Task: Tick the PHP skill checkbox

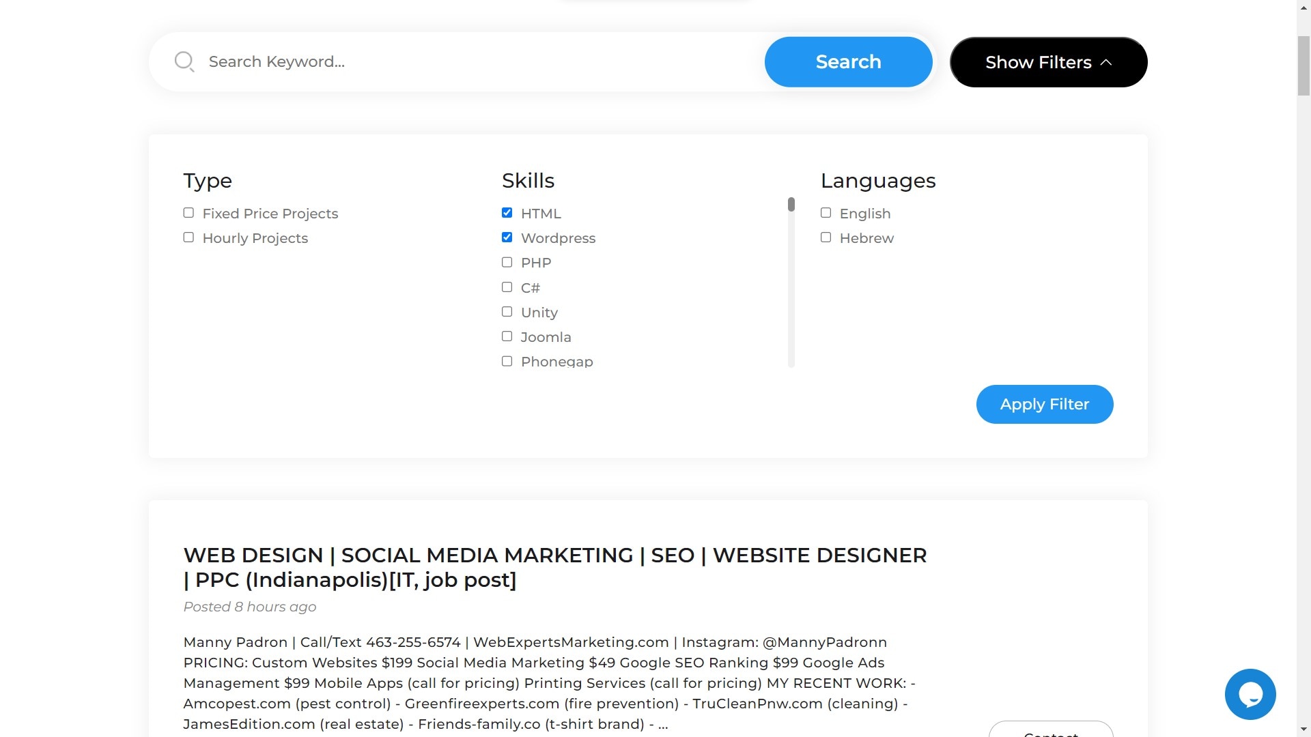Action: pos(507,262)
